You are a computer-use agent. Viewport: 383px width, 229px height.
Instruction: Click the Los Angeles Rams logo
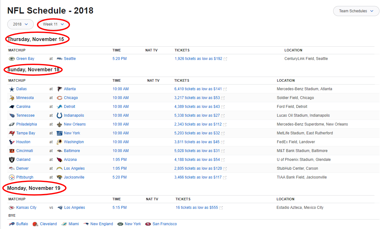point(60,208)
